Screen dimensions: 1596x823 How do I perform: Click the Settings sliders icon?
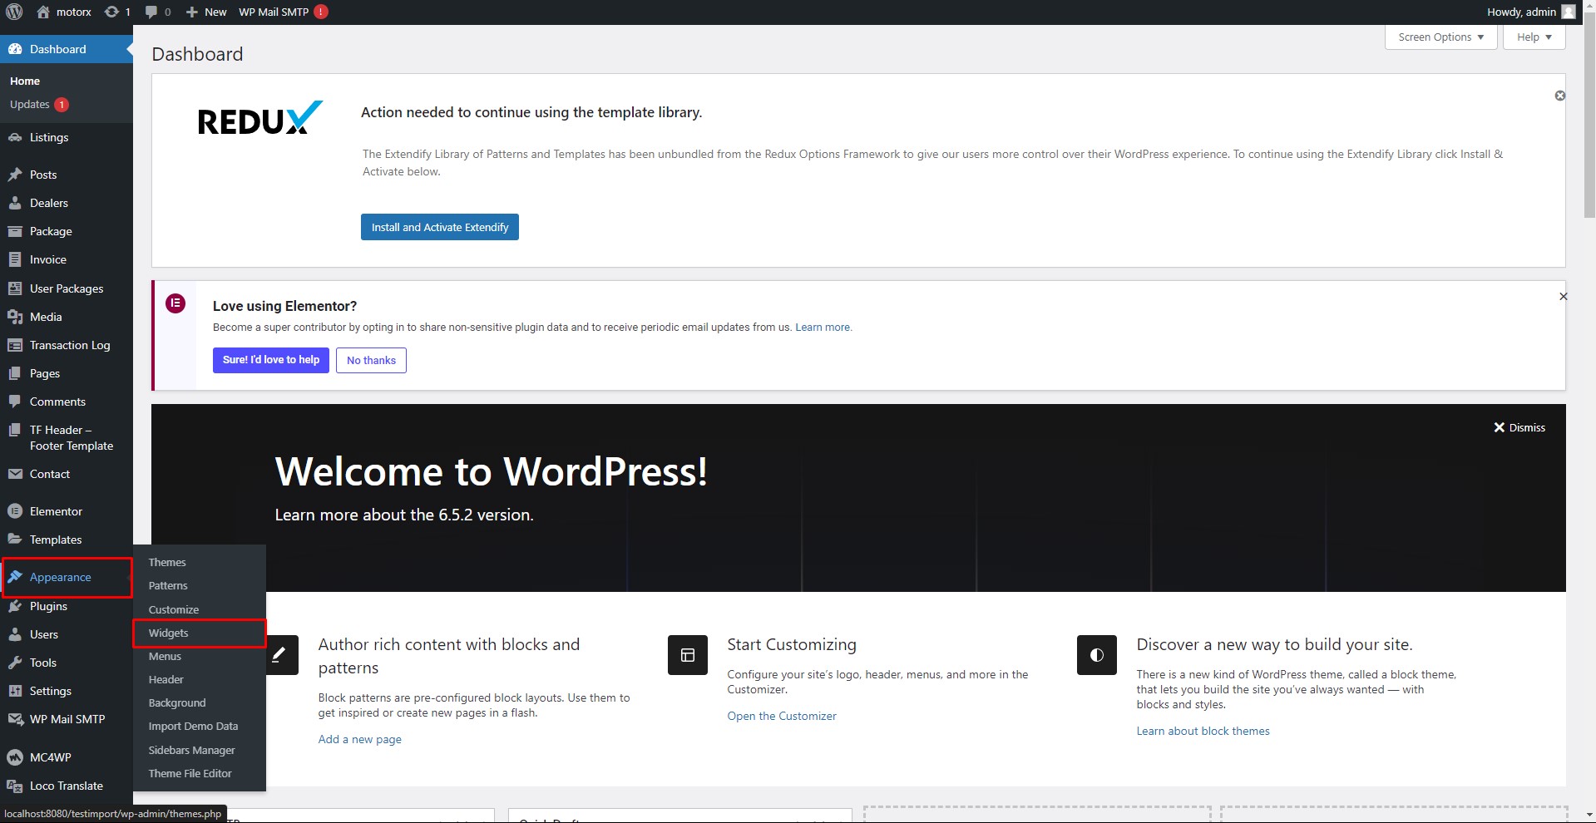(x=15, y=691)
